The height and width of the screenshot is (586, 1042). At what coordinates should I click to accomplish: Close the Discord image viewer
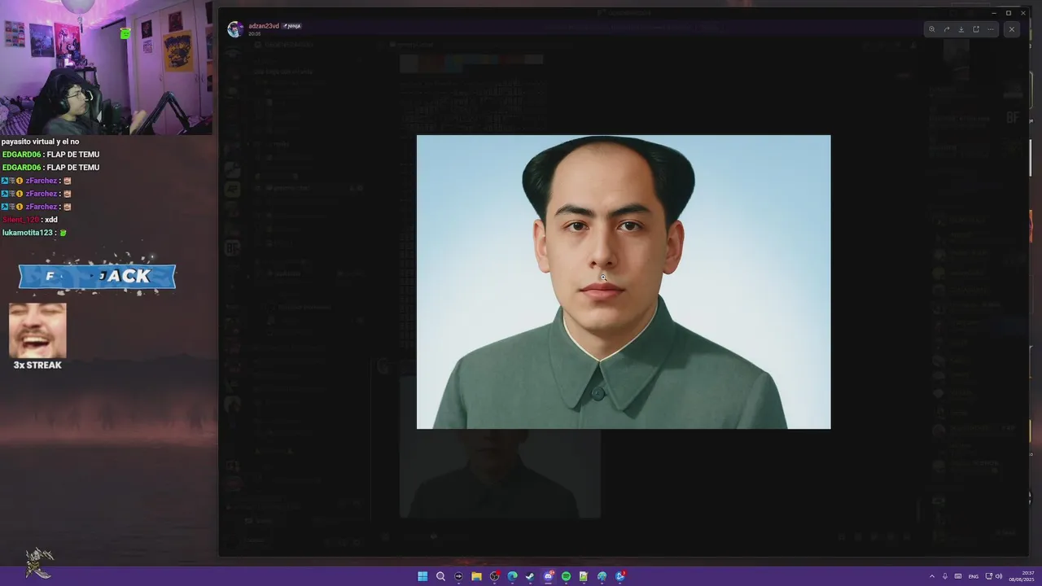point(1012,29)
